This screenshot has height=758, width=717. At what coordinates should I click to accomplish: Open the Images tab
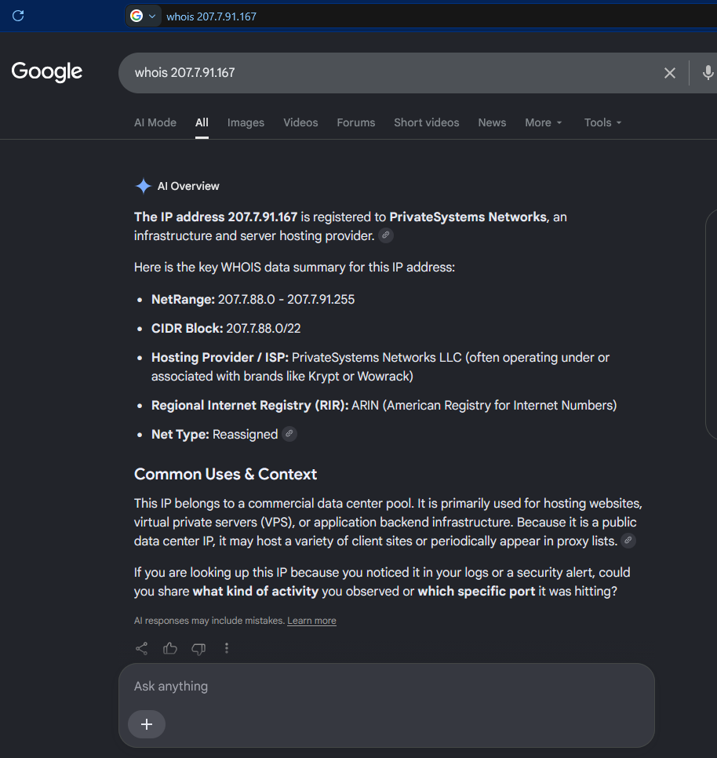246,122
